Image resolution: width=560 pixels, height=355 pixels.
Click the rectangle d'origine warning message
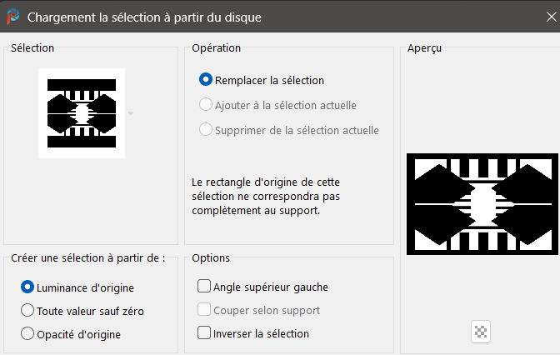(x=266, y=197)
